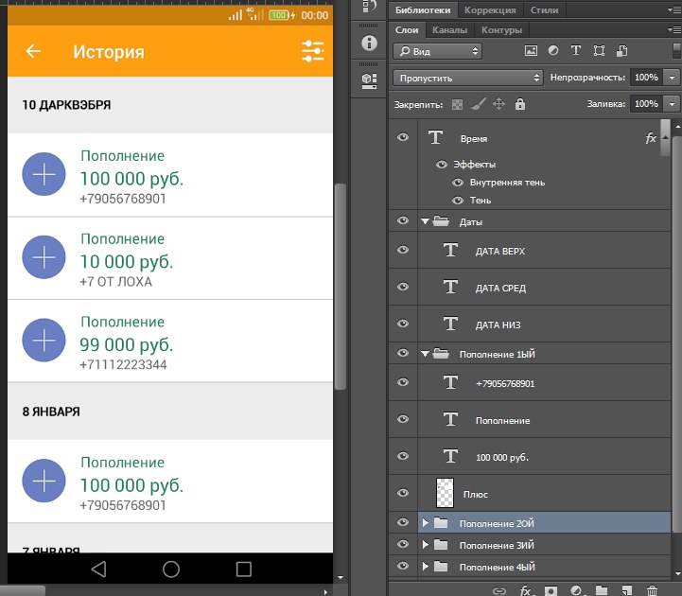Toggle visibility of the Плюс layer
682x596 pixels.
click(x=404, y=493)
